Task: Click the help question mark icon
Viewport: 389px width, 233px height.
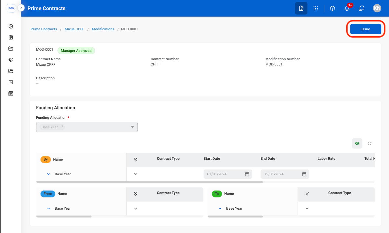Action: pyautogui.click(x=333, y=8)
